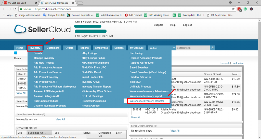Select Manage Inventory from the menu
The image size is (261, 139).
coord(44,58)
